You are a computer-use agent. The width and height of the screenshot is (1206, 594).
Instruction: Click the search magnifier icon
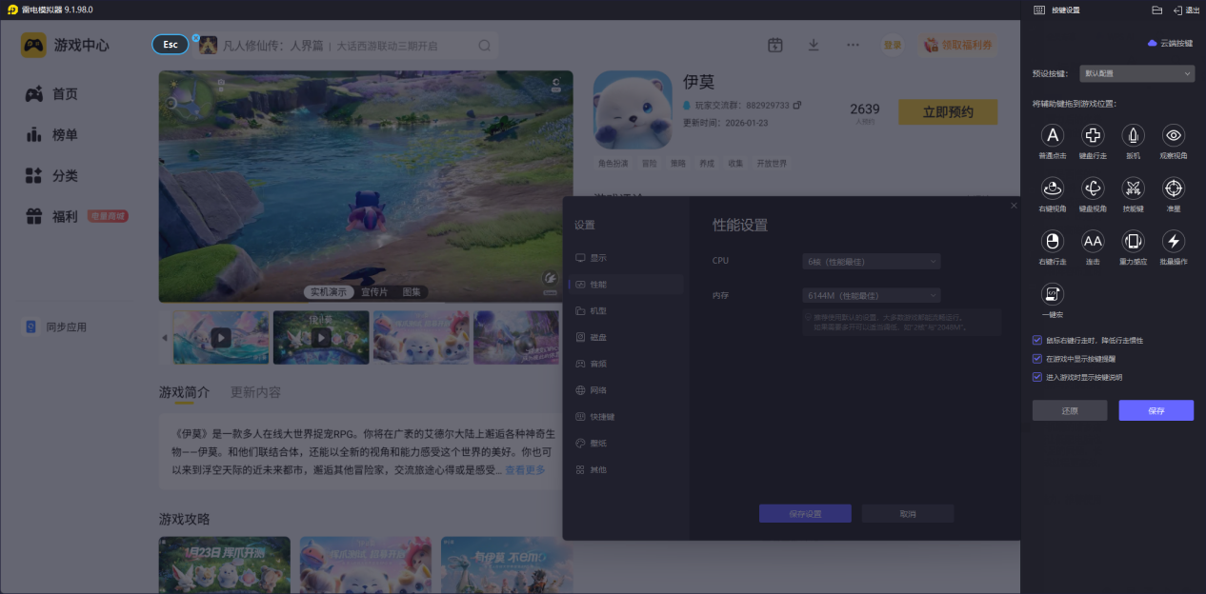pos(485,45)
